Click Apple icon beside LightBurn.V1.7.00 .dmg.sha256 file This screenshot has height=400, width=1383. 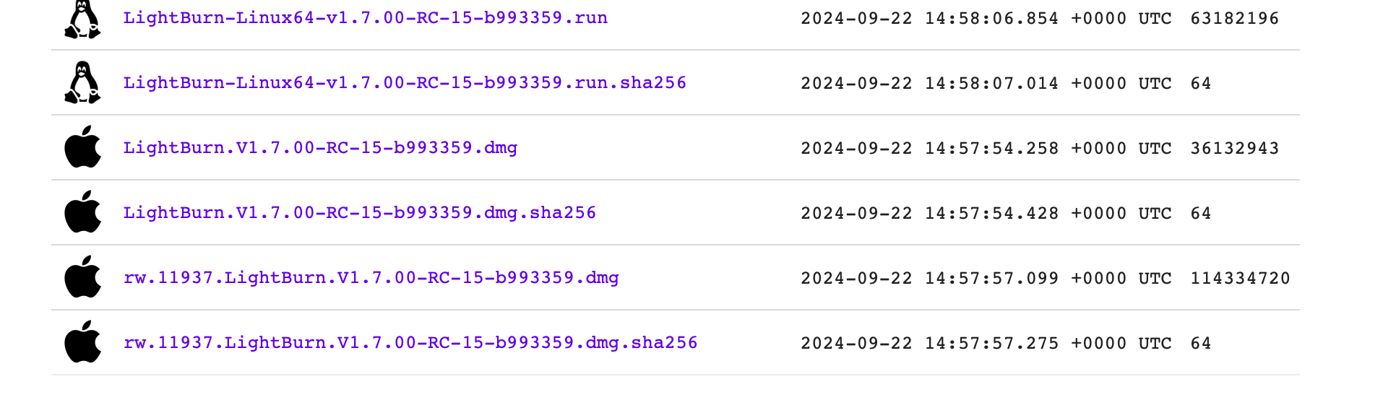82,212
